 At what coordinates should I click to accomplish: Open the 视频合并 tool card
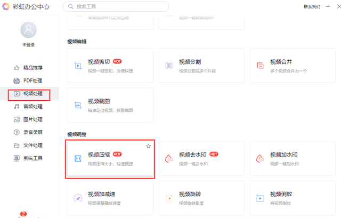(293, 66)
